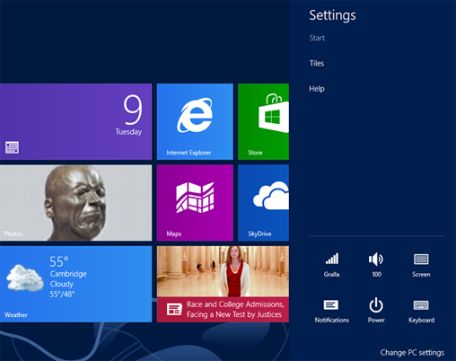This screenshot has height=361, width=456.
Task: Click the 'Cloudy' weather condition text
Action: click(62, 284)
